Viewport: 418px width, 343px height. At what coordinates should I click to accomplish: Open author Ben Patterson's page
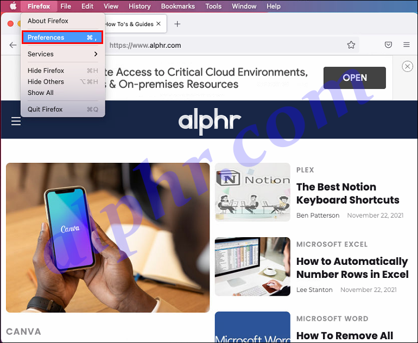pyautogui.click(x=318, y=215)
